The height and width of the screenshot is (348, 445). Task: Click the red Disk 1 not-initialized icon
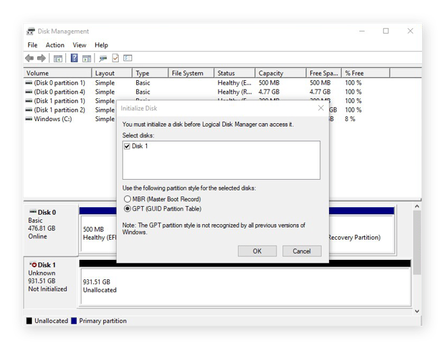click(x=33, y=265)
